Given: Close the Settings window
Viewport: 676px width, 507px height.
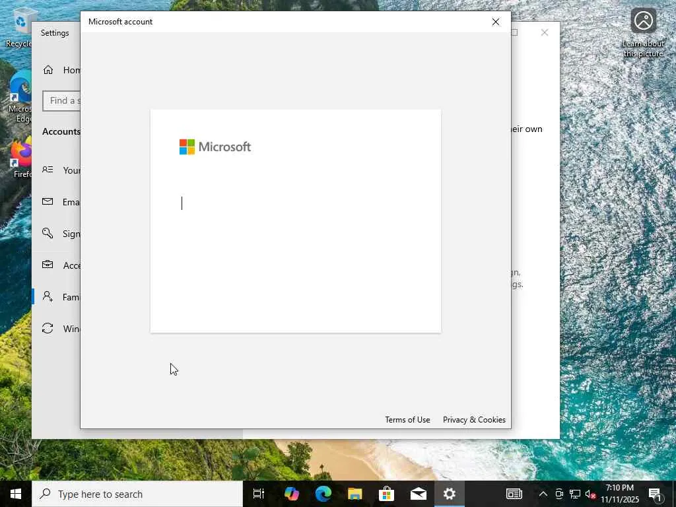Looking at the screenshot, I should click(545, 33).
